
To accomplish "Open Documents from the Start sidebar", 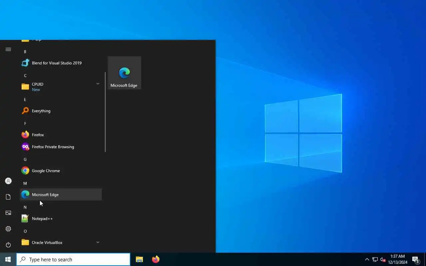I will click(8, 197).
